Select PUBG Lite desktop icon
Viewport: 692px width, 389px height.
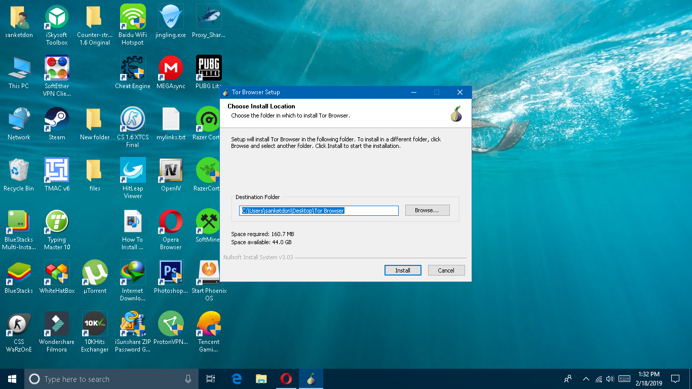tap(209, 68)
